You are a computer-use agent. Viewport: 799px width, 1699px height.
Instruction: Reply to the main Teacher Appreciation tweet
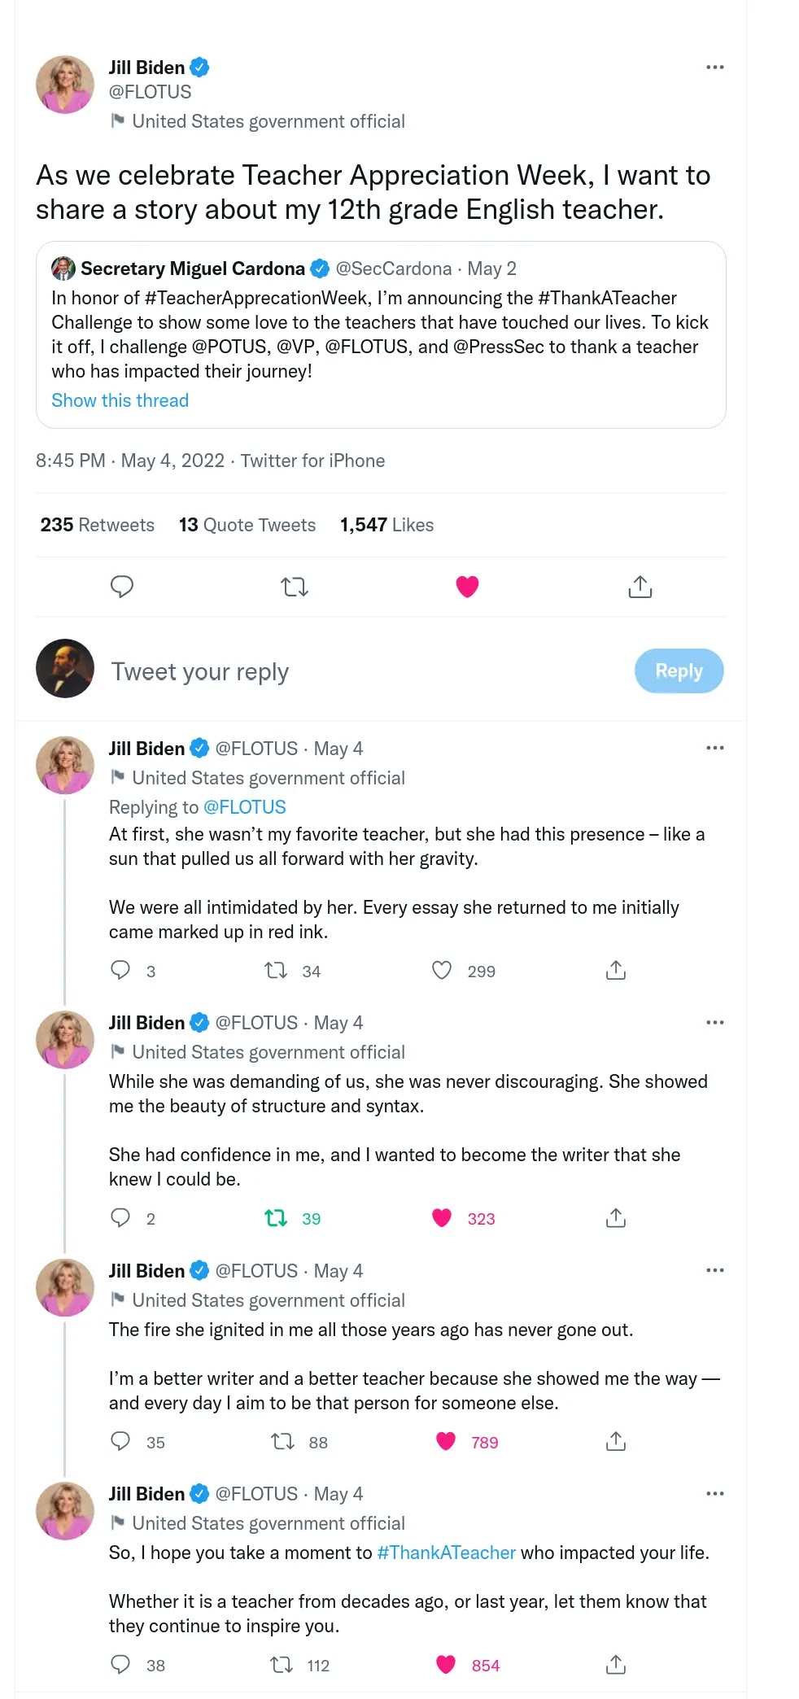click(122, 587)
